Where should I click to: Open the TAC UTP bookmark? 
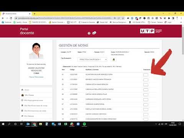(72, 22)
